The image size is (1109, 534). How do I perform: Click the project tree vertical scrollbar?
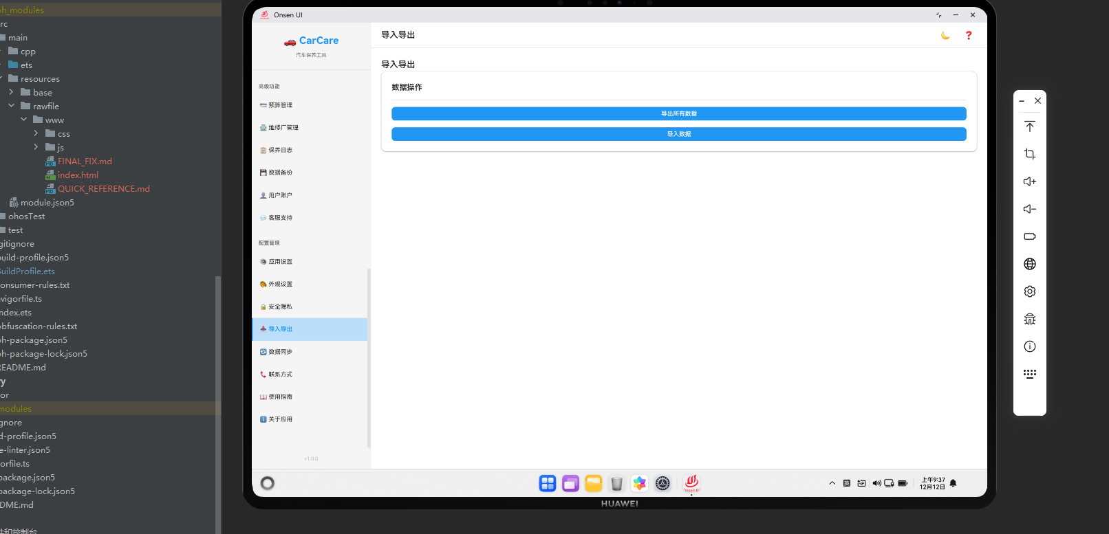(218, 404)
